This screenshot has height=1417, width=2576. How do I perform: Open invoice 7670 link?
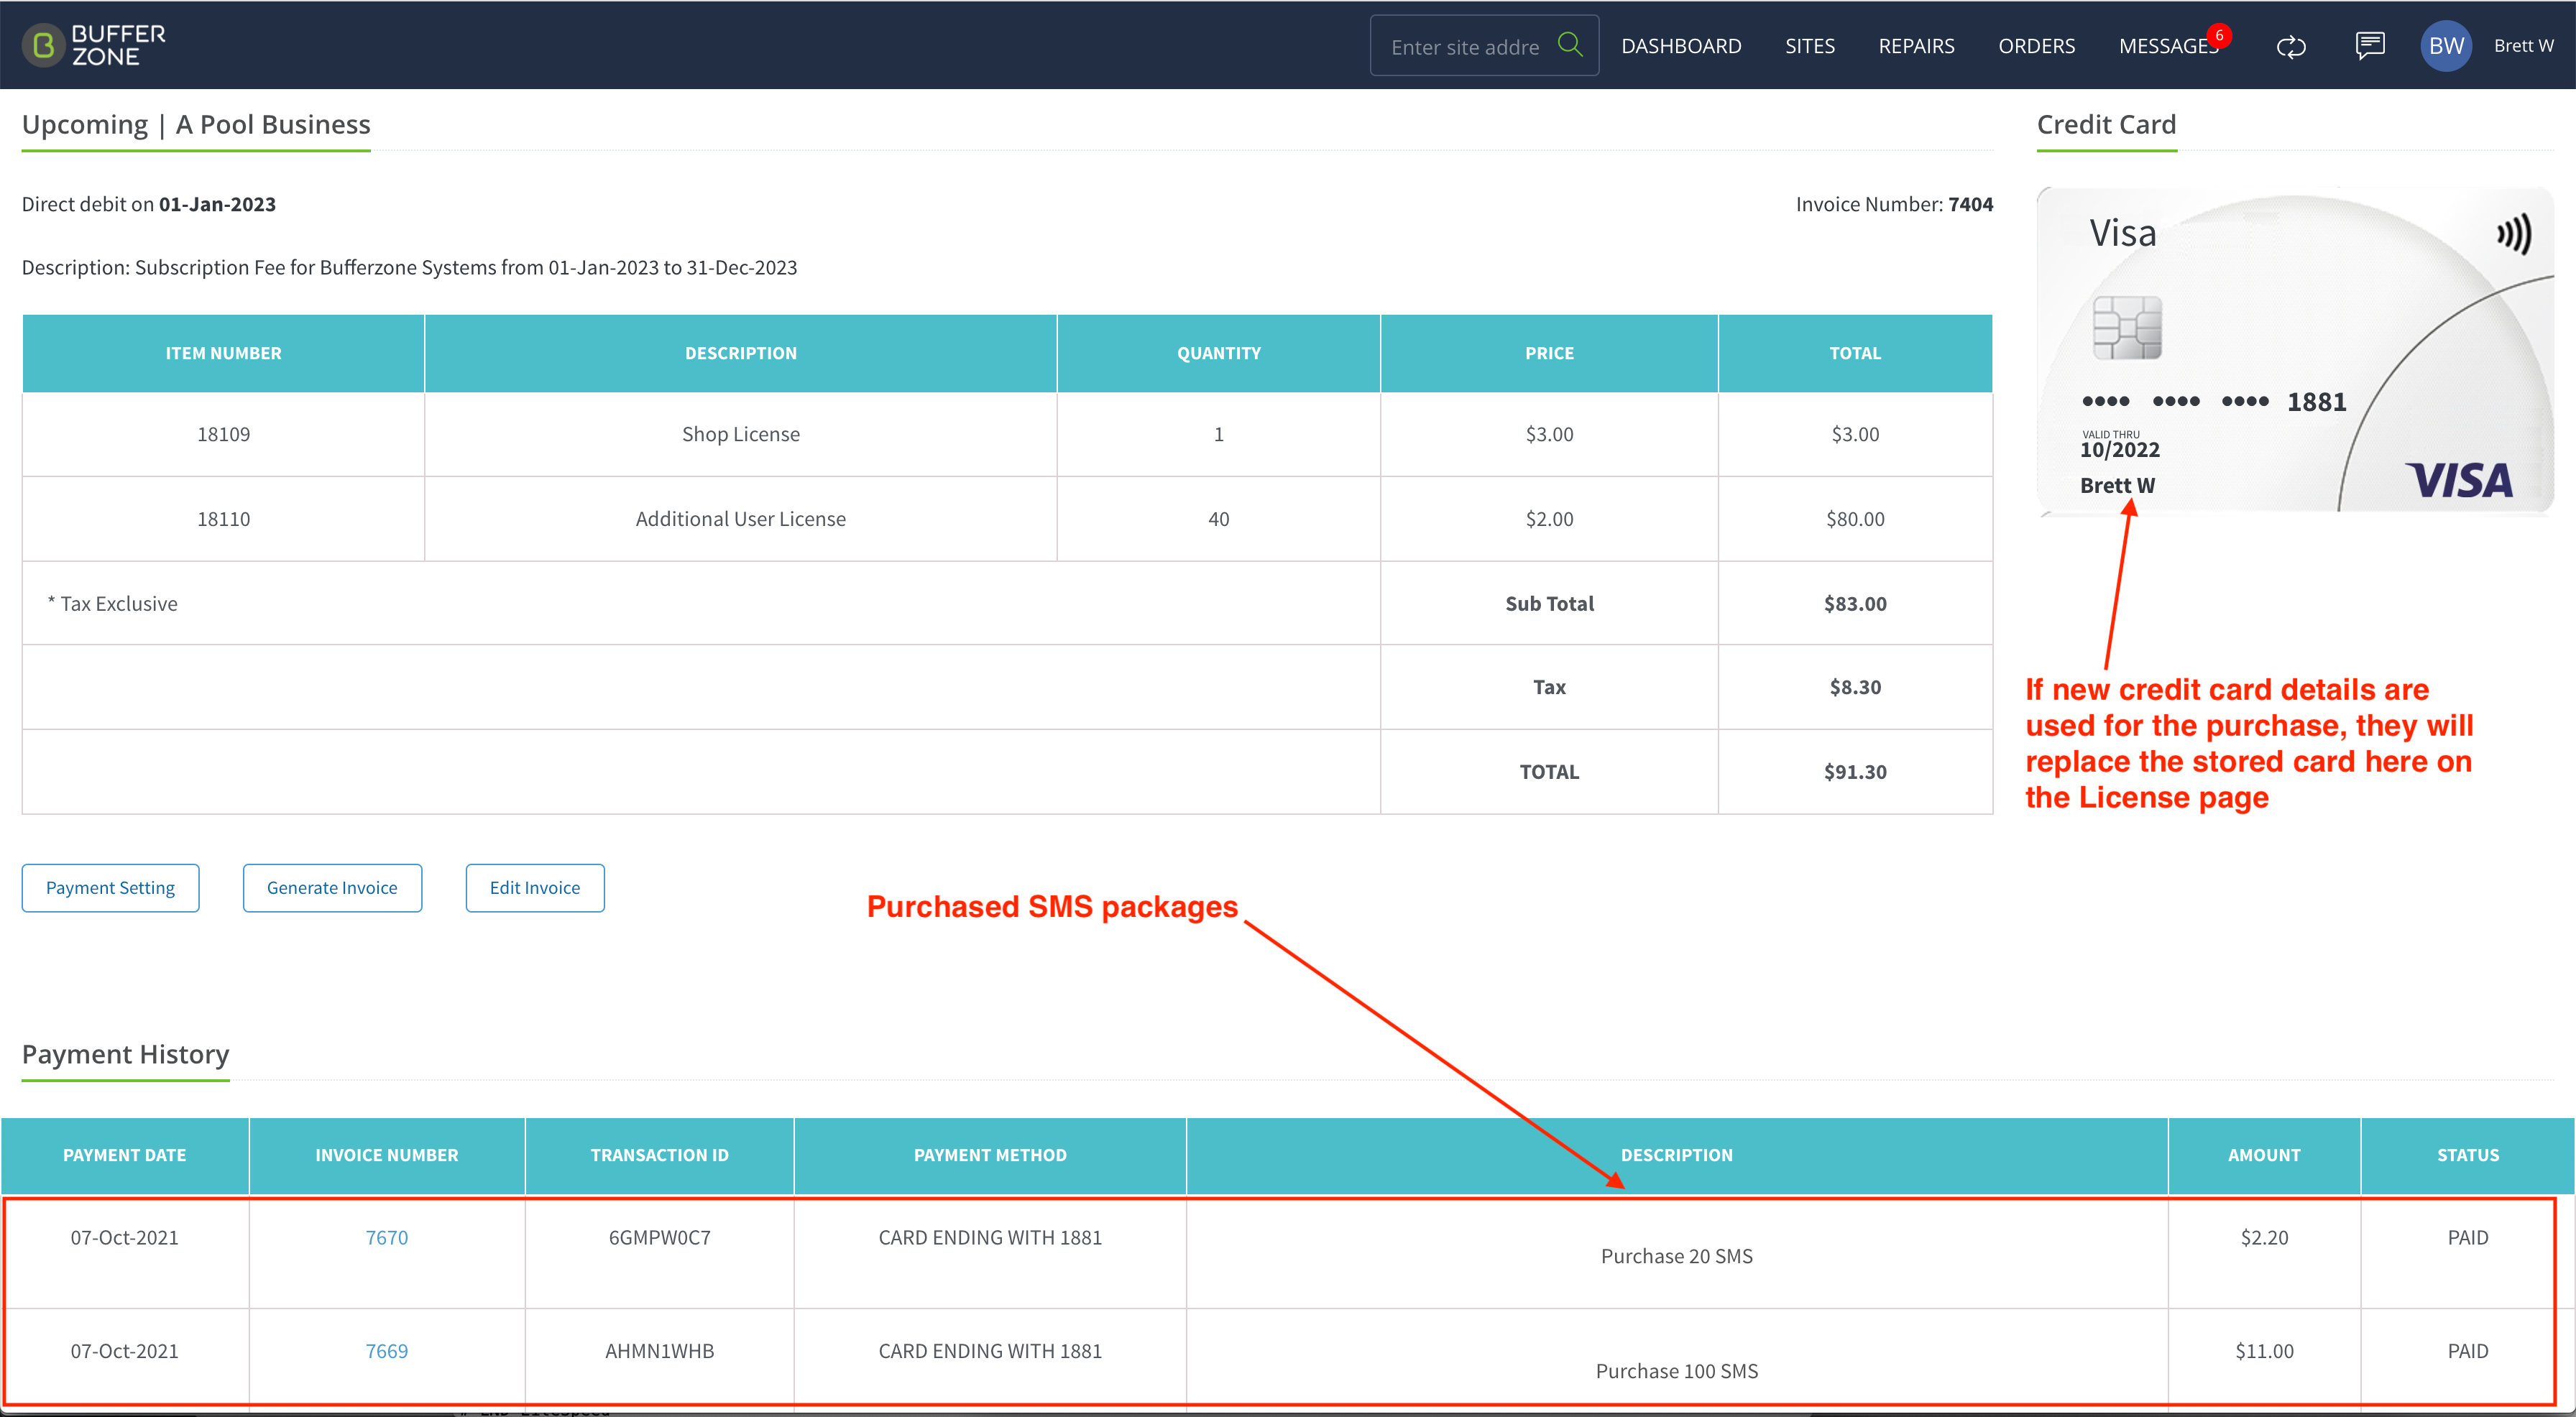(386, 1237)
